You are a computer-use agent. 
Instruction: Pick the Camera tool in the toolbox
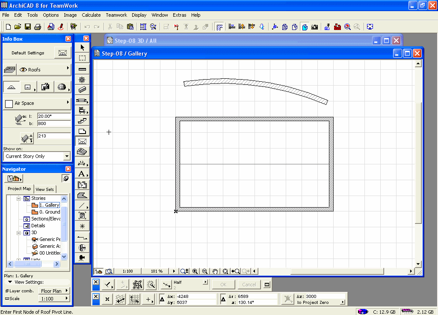pyautogui.click(x=82, y=258)
